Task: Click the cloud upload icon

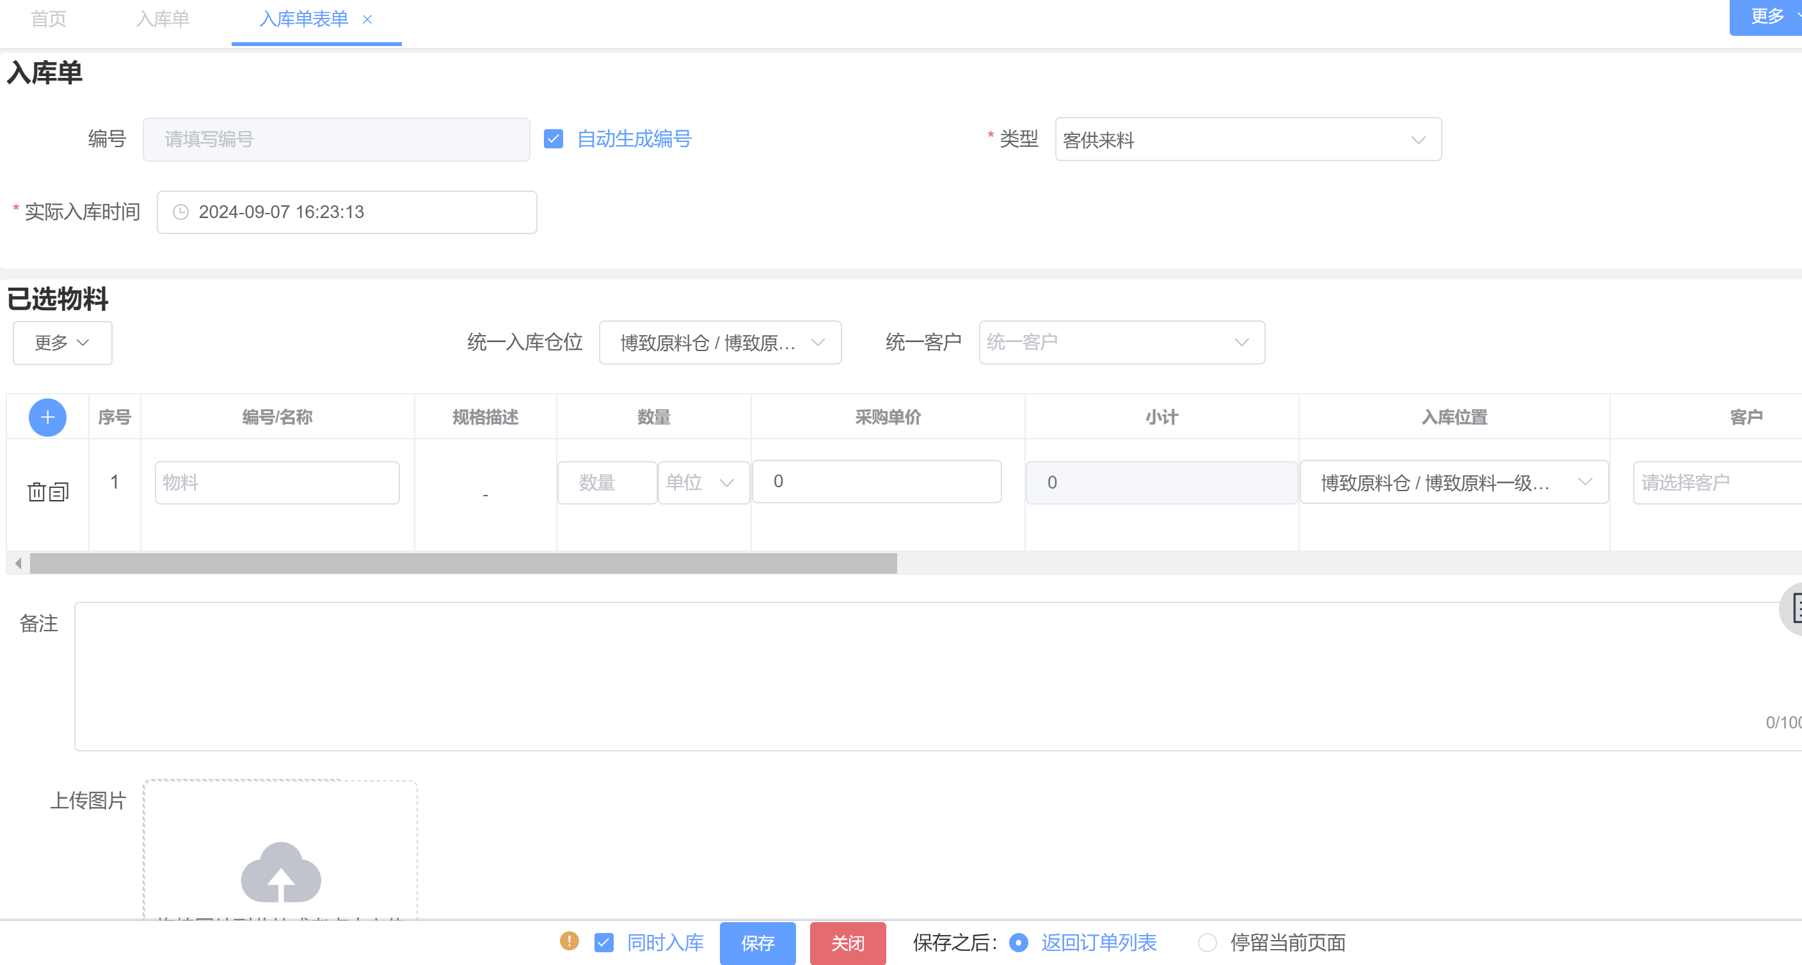Action: (280, 871)
